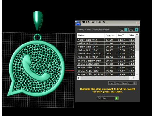Viewport: 154px width, 116px height.
Task: Toggle the GV library switch
Action: coord(124,30)
